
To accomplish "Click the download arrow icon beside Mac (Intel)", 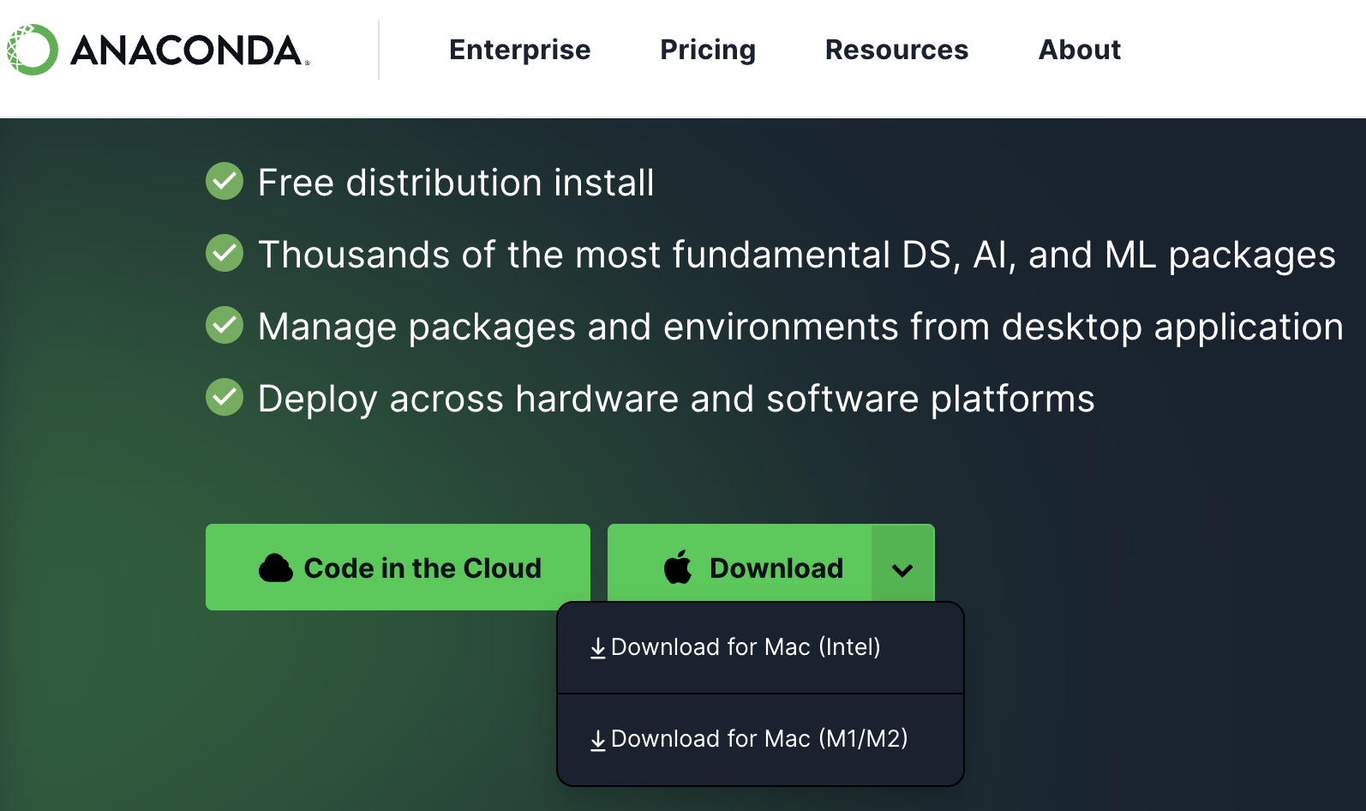I will [598, 648].
